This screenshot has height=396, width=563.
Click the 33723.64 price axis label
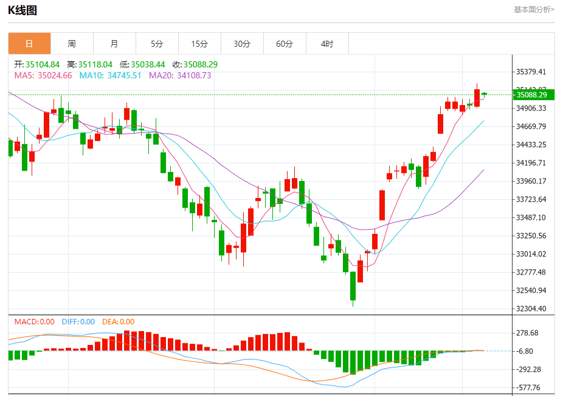[x=531, y=199]
